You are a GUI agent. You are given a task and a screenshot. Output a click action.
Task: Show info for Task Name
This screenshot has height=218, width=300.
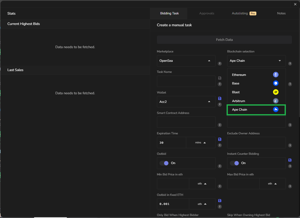point(220,84)
